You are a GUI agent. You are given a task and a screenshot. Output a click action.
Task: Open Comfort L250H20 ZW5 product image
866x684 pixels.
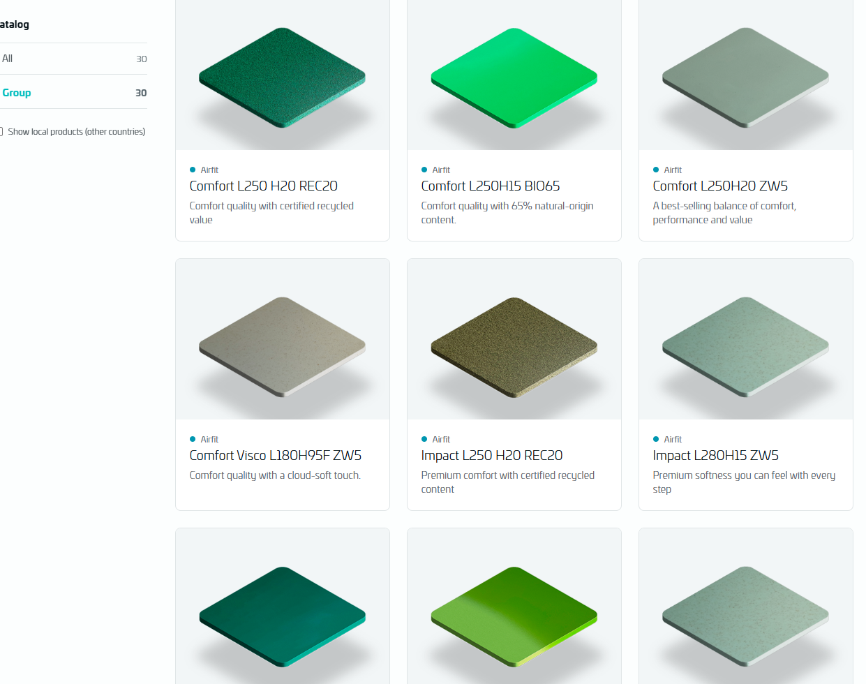pos(746,75)
